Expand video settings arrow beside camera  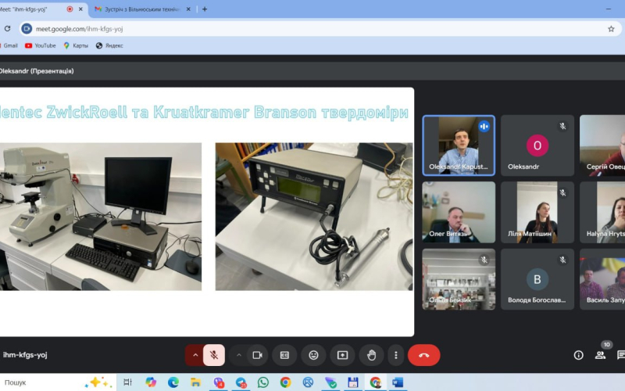pyautogui.click(x=239, y=355)
